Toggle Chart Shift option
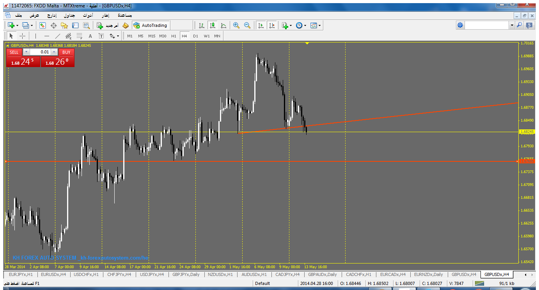The height and width of the screenshot is (290, 539). [272, 25]
